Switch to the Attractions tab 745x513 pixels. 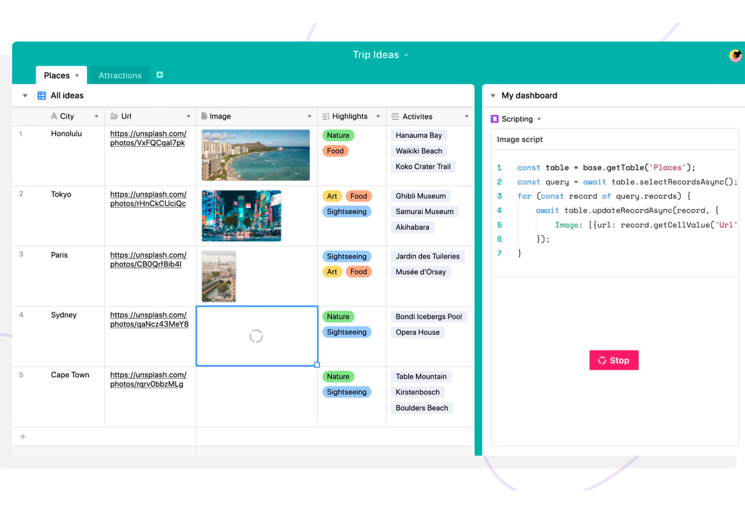click(120, 75)
